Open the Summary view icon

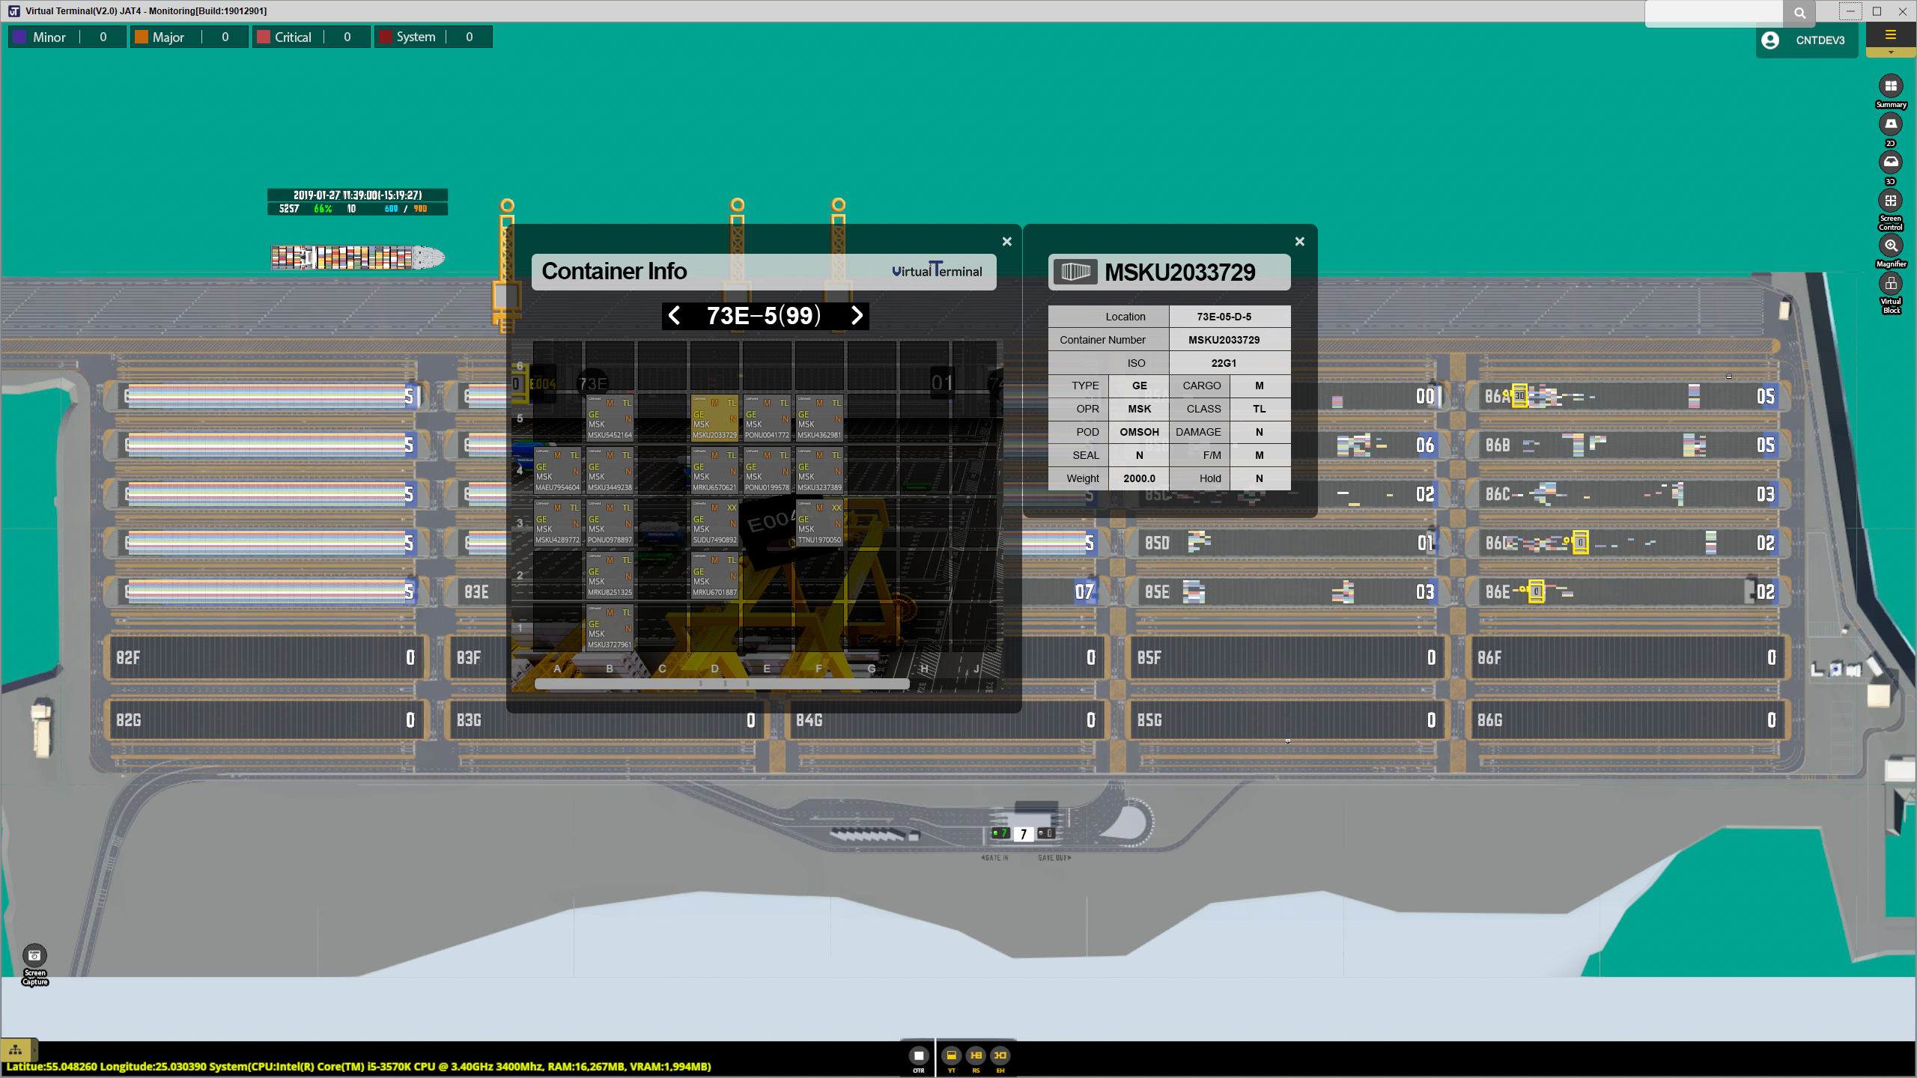coord(1891,86)
